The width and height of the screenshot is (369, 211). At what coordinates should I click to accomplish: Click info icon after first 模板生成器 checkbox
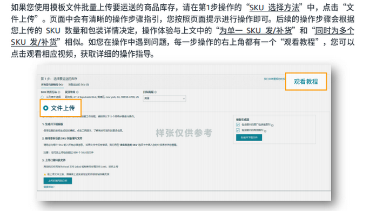coord(272,125)
